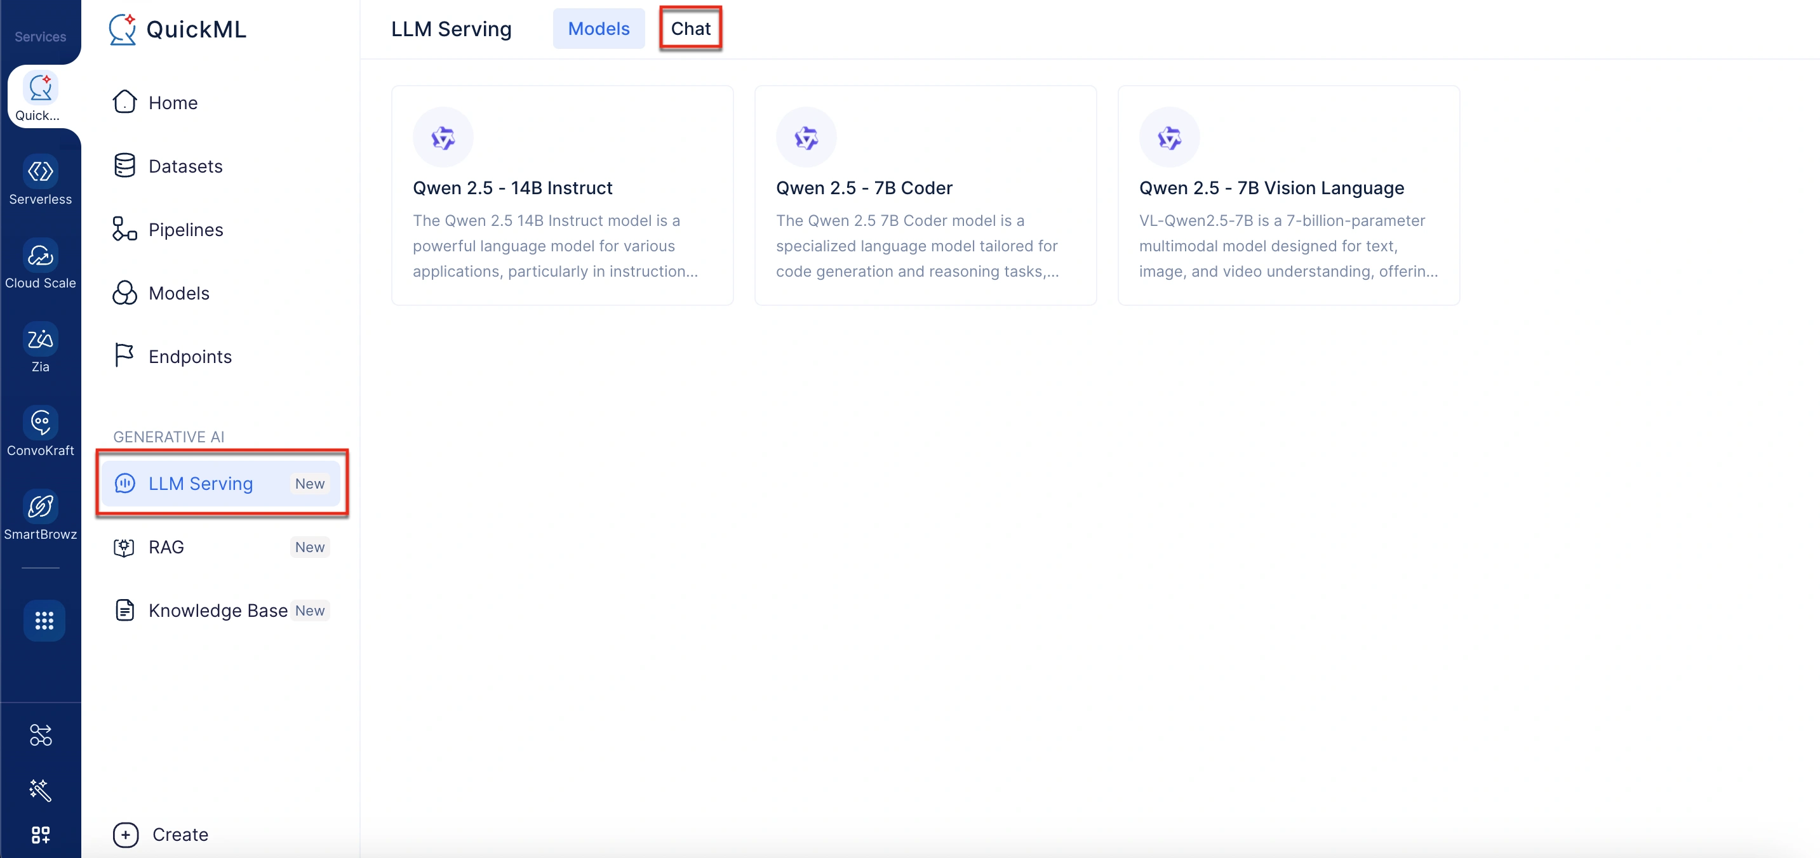Click the Services label at top
1820x858 pixels.
click(x=40, y=37)
